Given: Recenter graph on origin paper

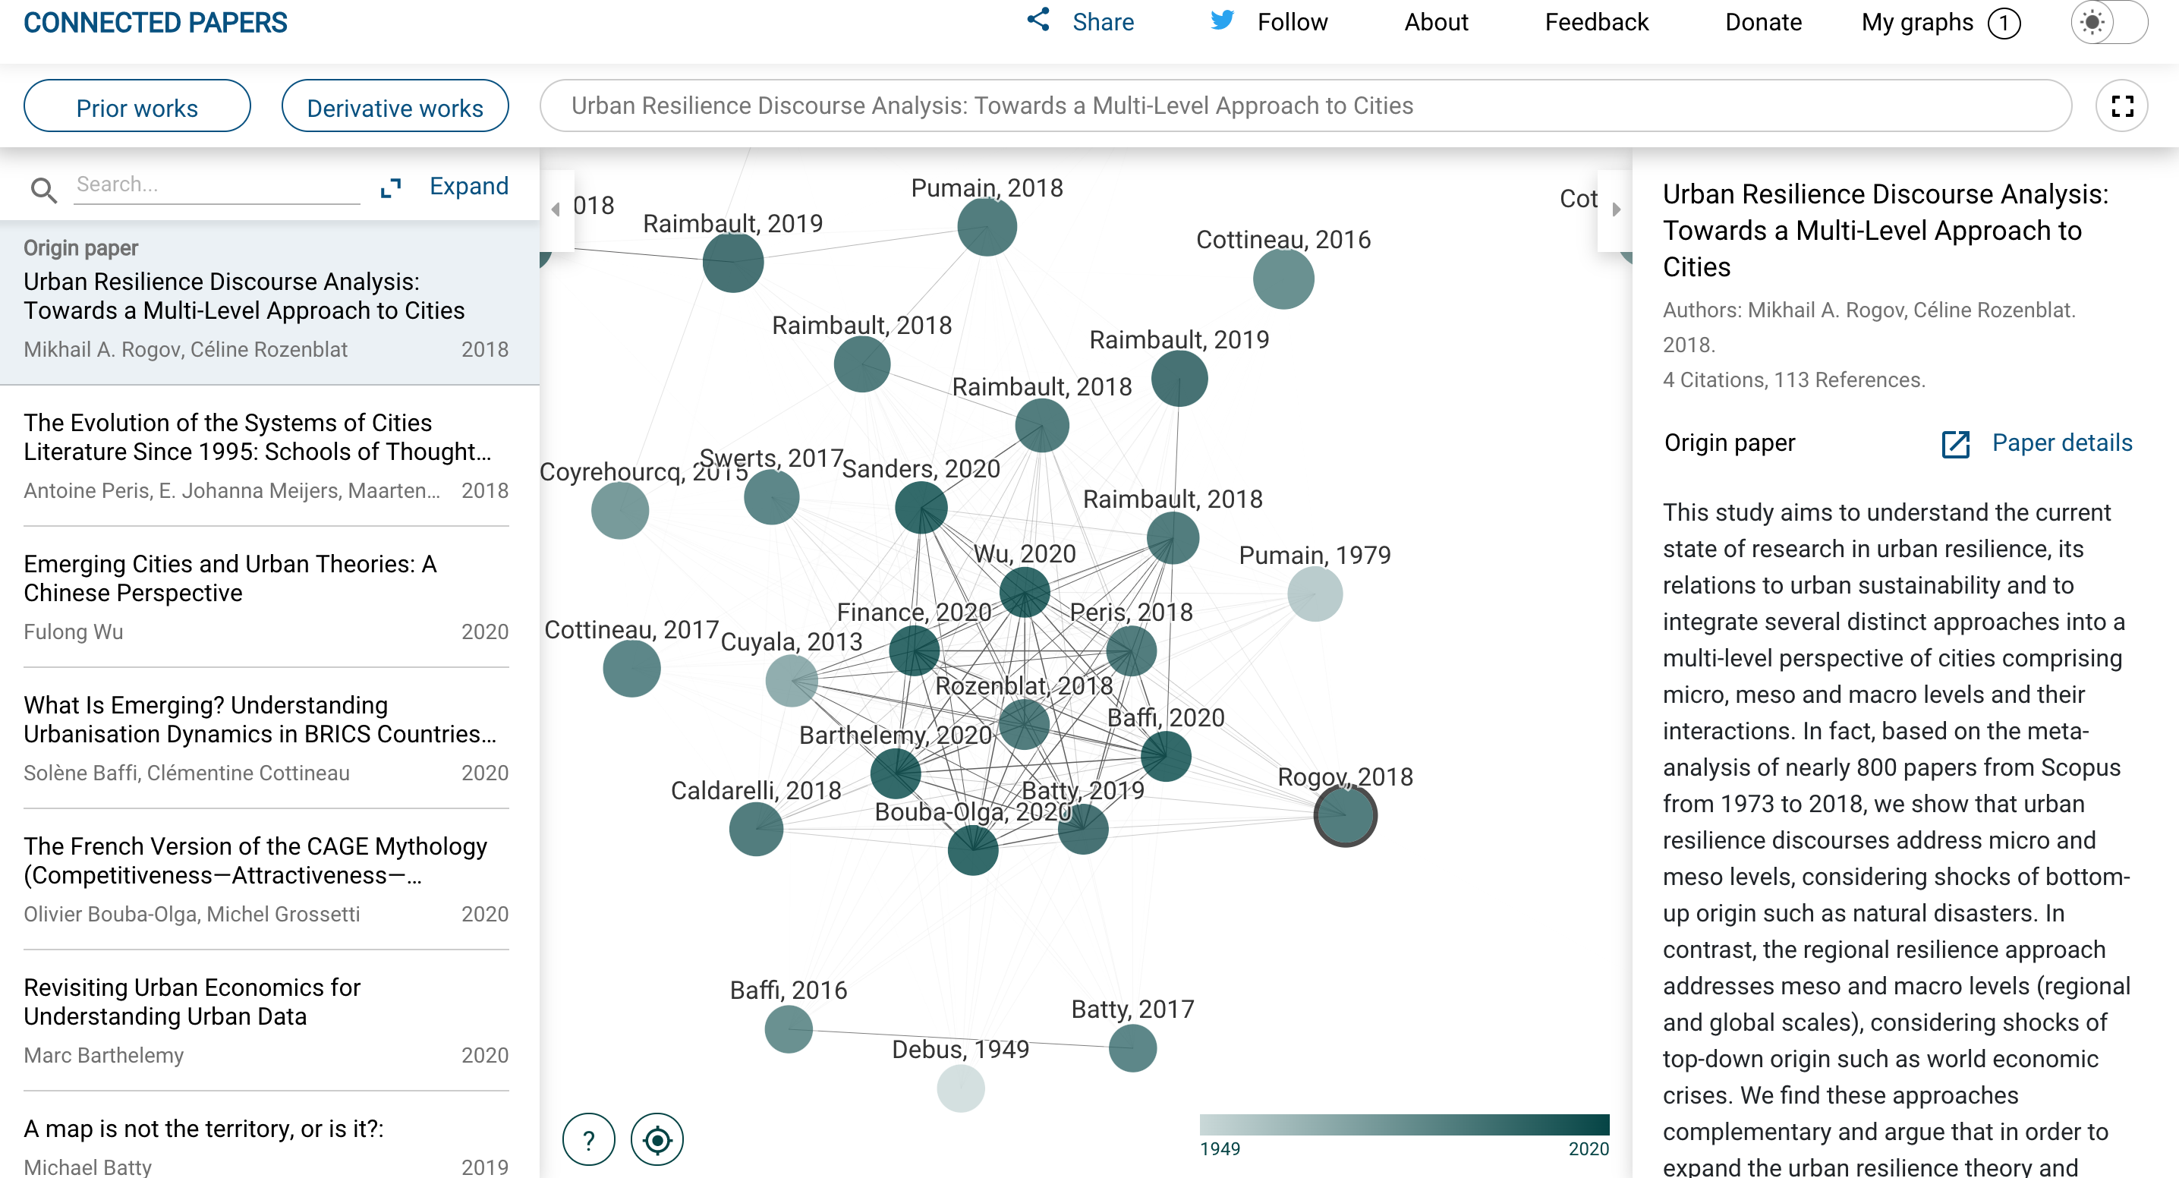Looking at the screenshot, I should [657, 1140].
